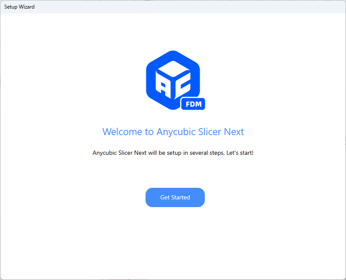346x280 pixels.
Task: Click the word Anycubic in blue heading
Action: (176, 132)
